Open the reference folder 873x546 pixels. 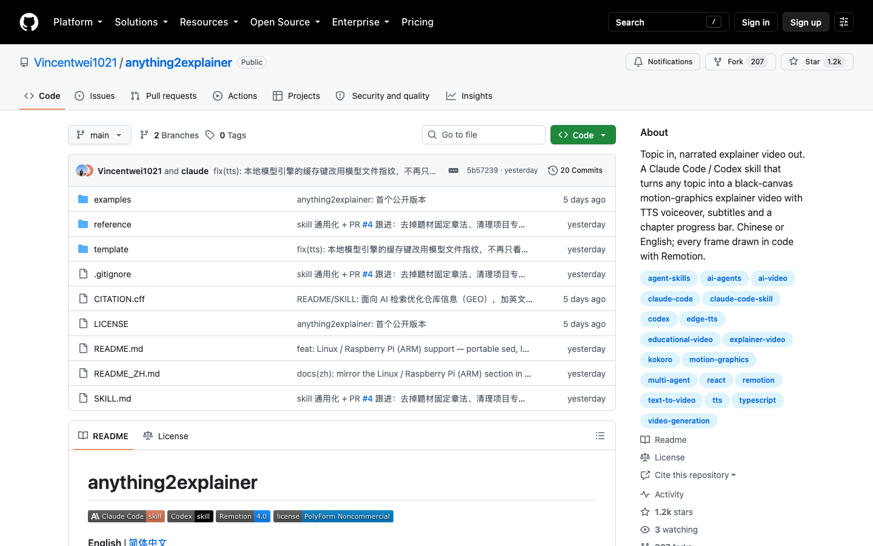tap(112, 224)
